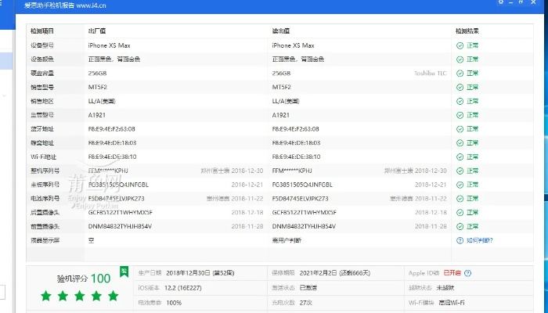Select factory Bluetooth address F8:E9:4E:F2:63:08
The width and height of the screenshot is (548, 313).
[111, 129]
